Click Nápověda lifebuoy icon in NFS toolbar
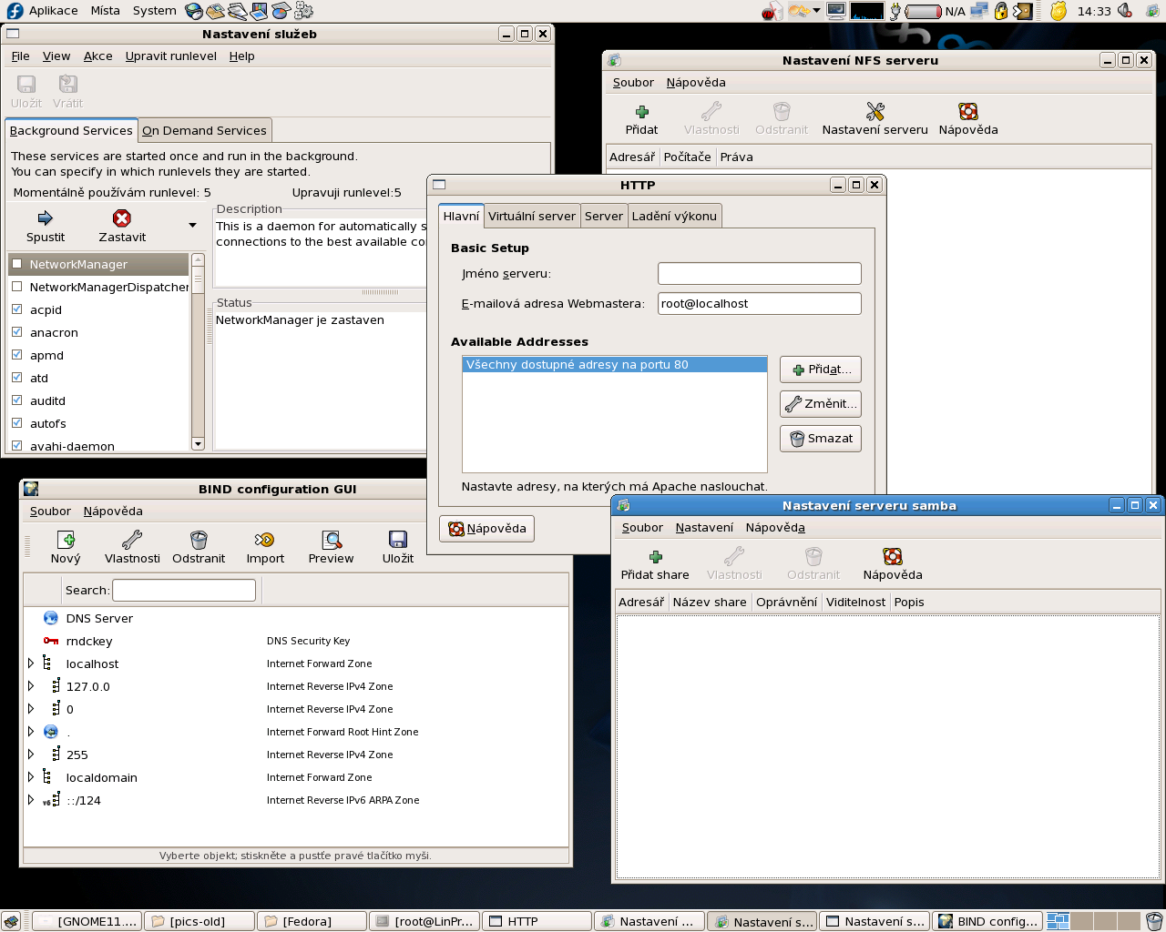 [968, 112]
